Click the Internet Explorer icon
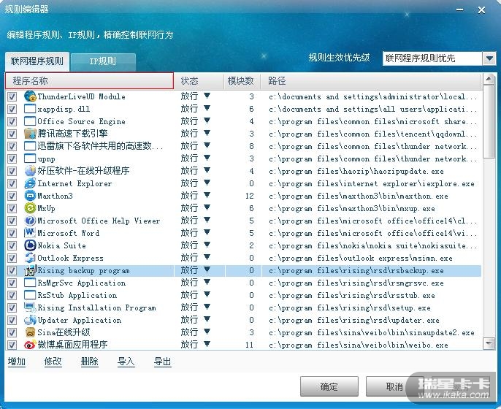Image resolution: width=501 pixels, height=409 pixels. tap(30, 183)
